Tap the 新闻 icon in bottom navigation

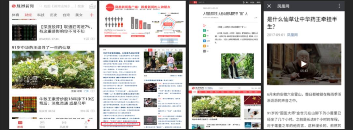coord(20,124)
